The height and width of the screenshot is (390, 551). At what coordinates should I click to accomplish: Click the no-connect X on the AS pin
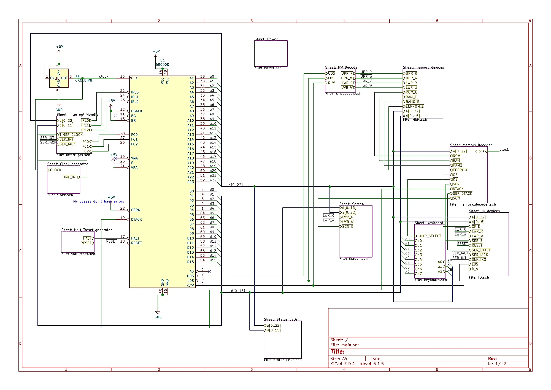(x=209, y=272)
